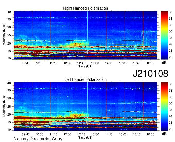
Task: Click the 15:00 tick of Right Handed plot
Action: pos(123,63)
